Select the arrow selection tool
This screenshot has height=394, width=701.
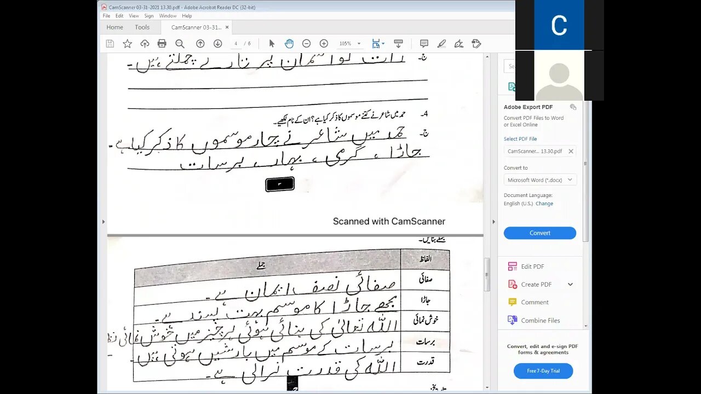[x=272, y=44]
